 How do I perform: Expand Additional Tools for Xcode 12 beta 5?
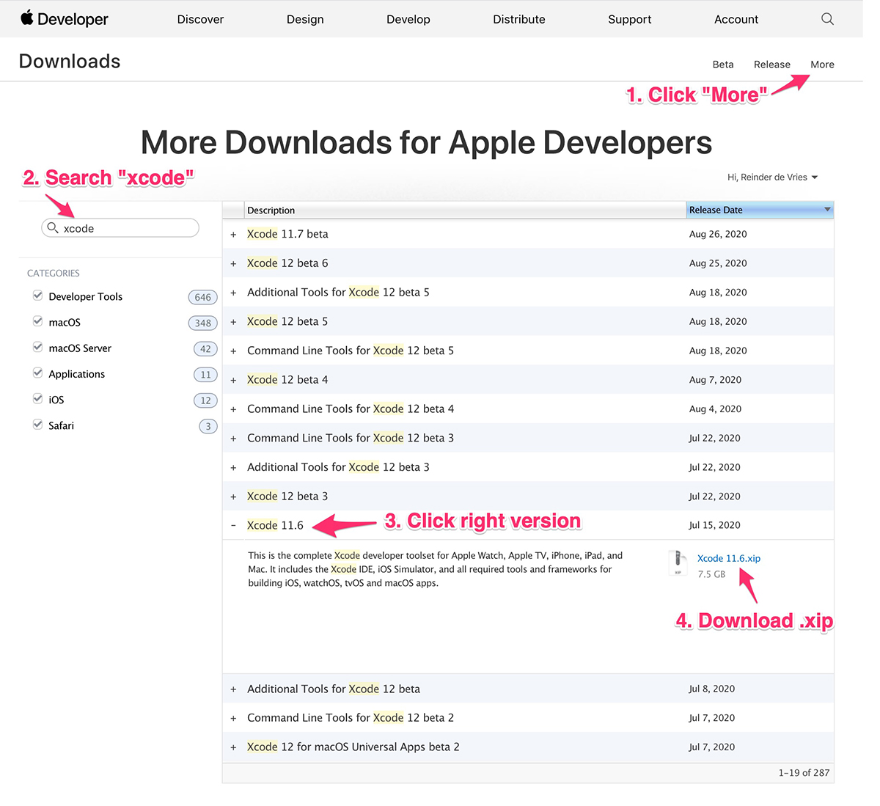(x=233, y=293)
